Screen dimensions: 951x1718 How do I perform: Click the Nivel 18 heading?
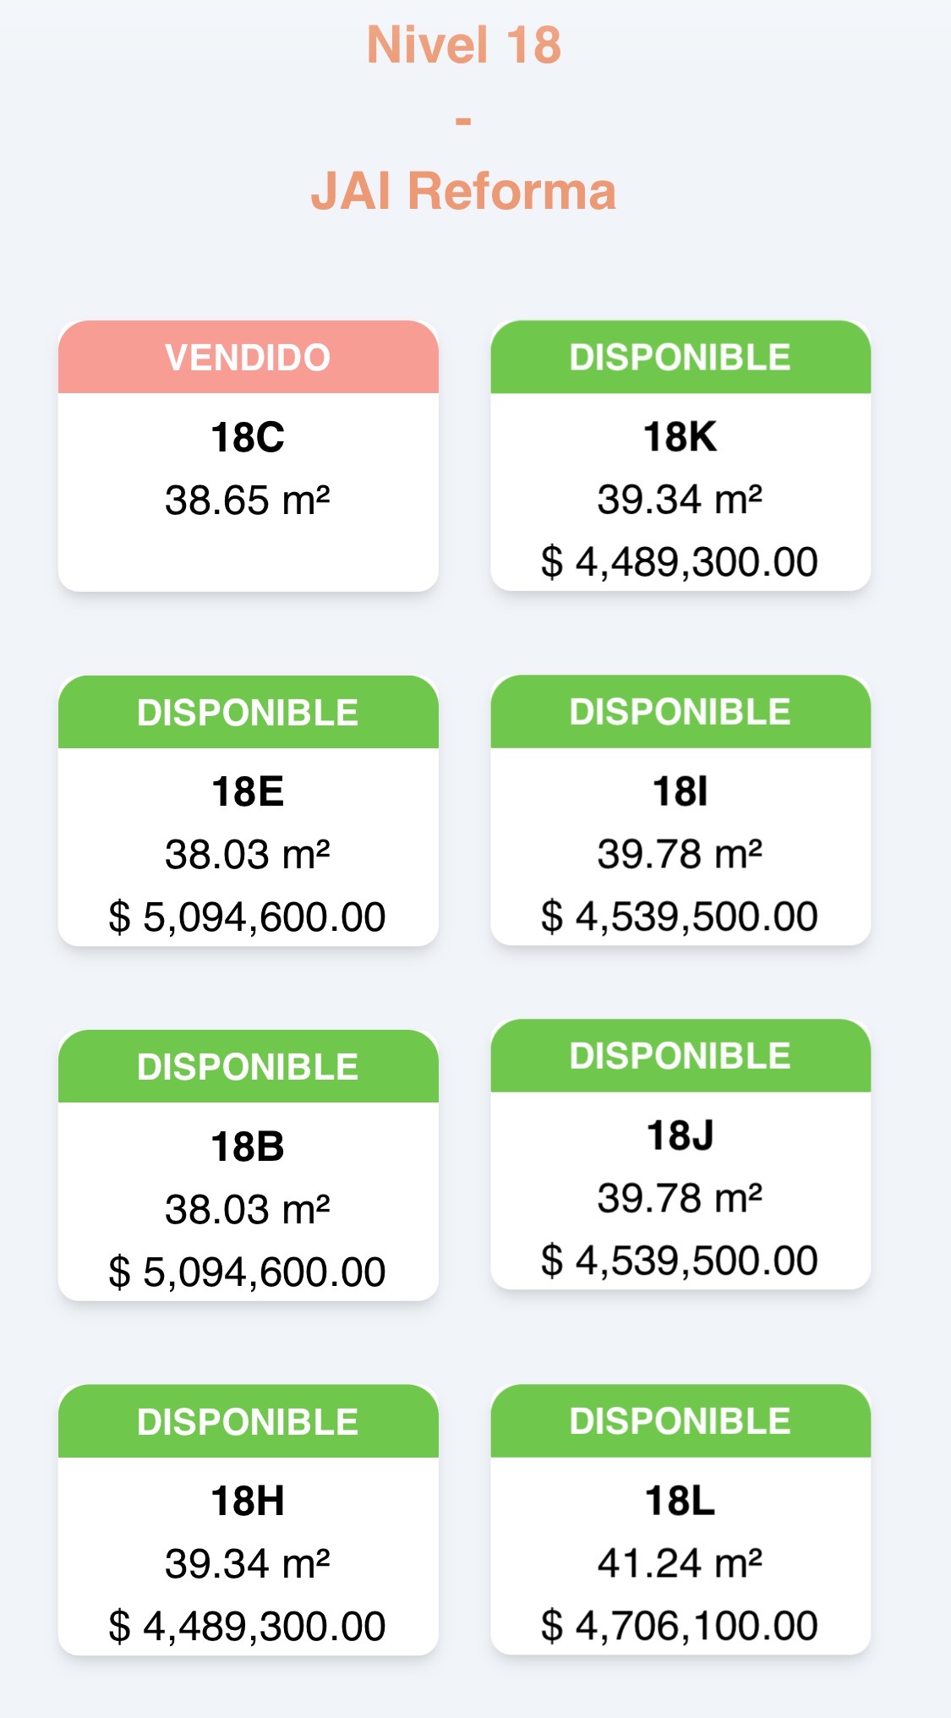463,45
